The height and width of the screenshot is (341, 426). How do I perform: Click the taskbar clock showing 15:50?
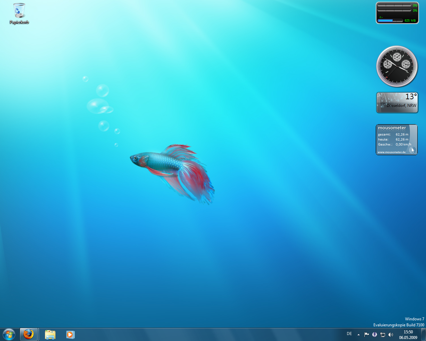click(x=408, y=334)
